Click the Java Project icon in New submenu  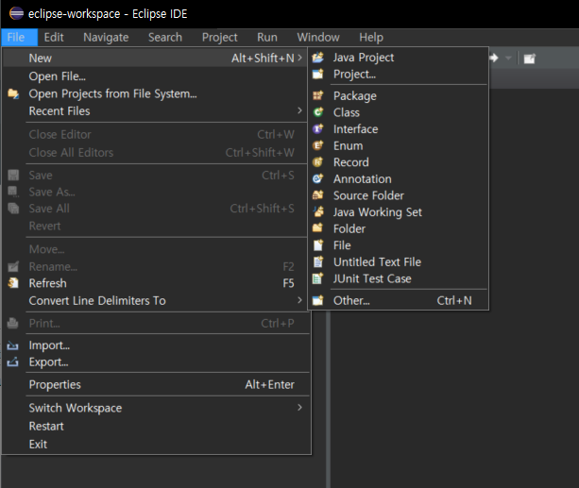point(318,58)
